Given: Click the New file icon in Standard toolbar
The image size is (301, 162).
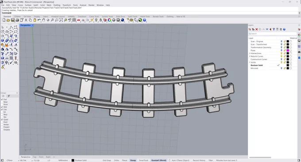Looking at the screenshot, I should (x=4, y=20).
